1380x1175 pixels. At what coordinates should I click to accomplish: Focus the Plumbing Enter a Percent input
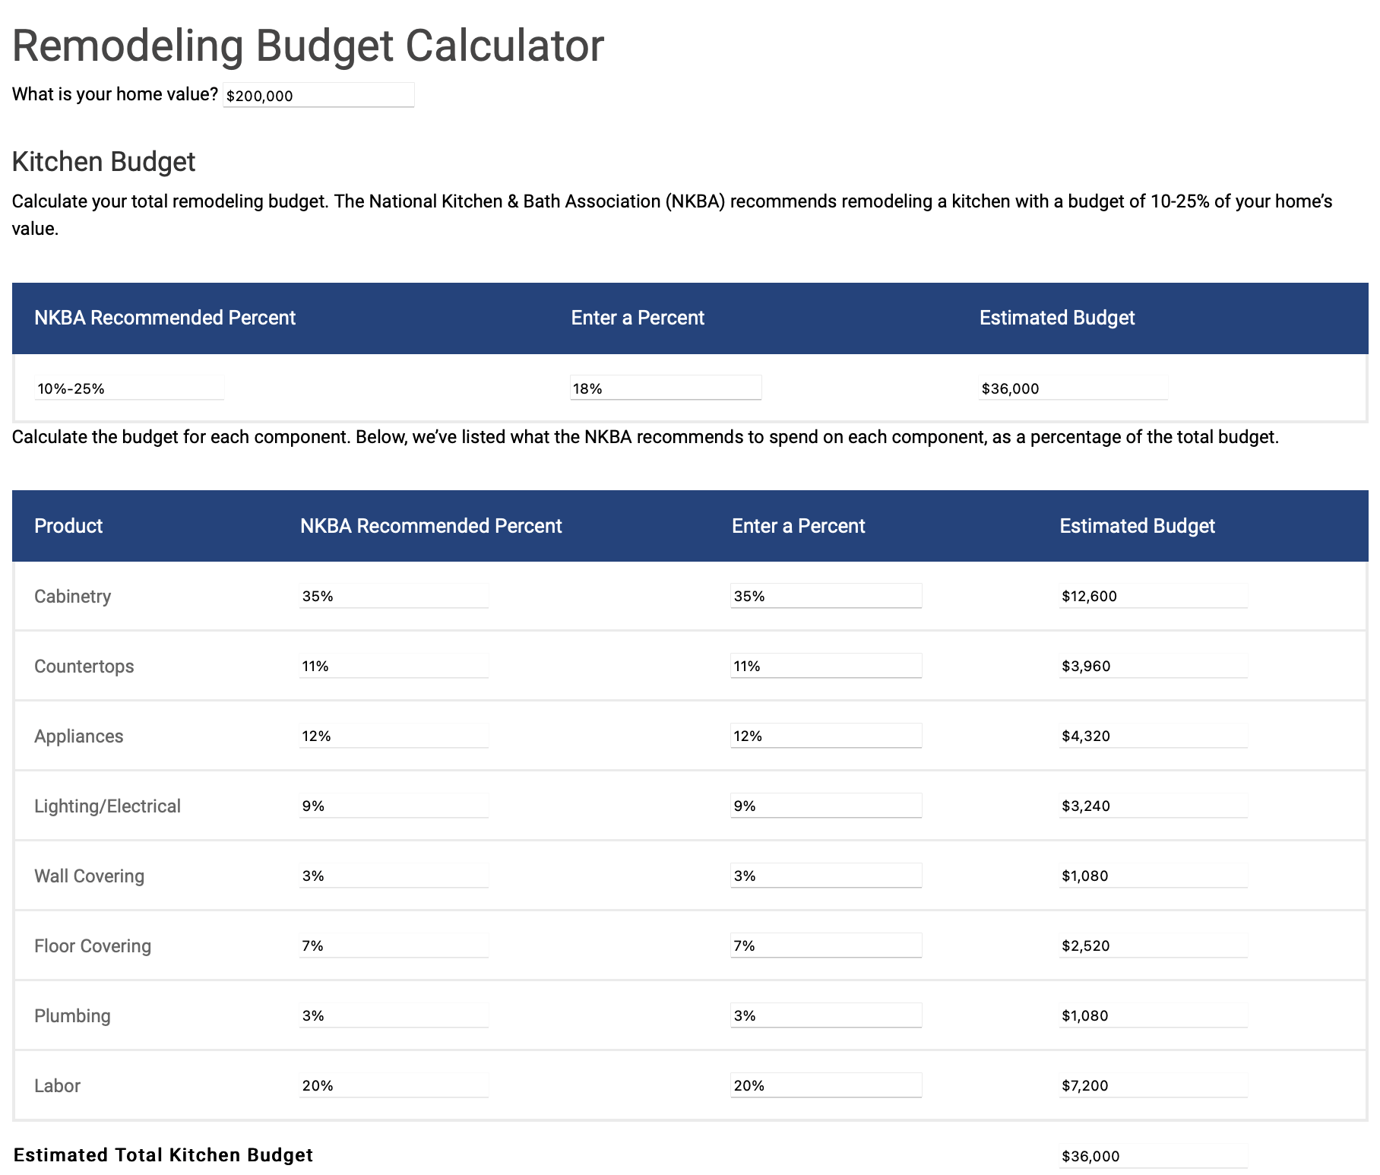tap(826, 1015)
